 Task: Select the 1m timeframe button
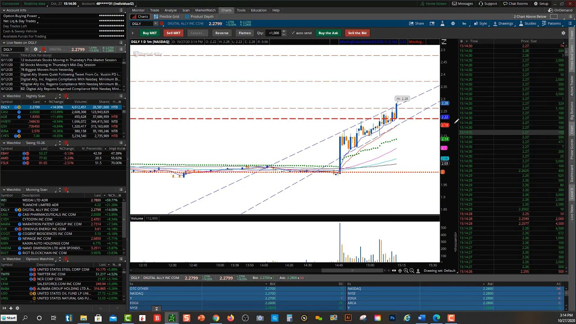tap(464, 23)
